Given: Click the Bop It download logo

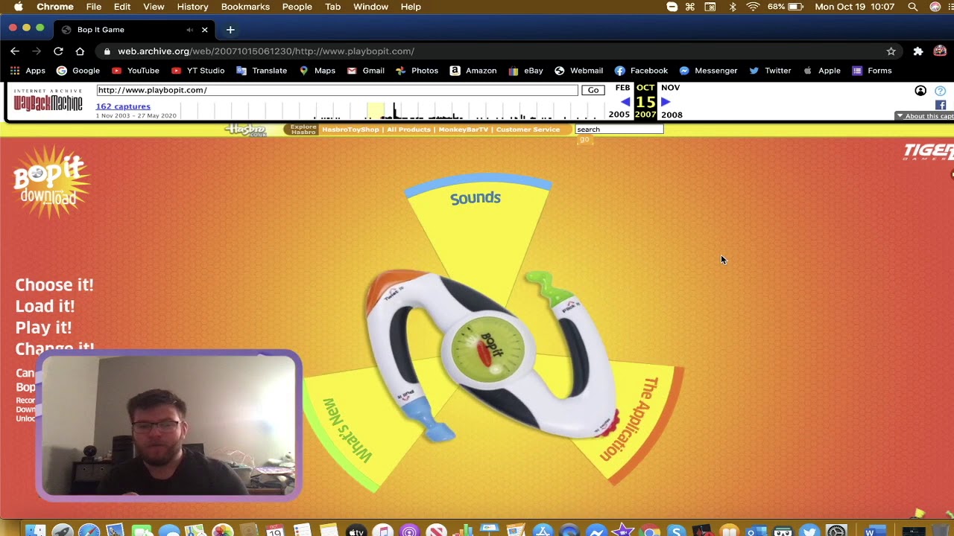Looking at the screenshot, I should tap(51, 182).
